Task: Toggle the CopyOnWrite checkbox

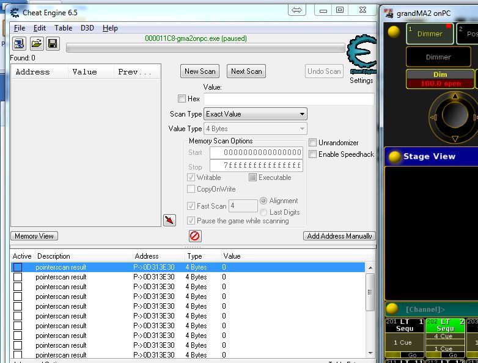Action: 191,189
